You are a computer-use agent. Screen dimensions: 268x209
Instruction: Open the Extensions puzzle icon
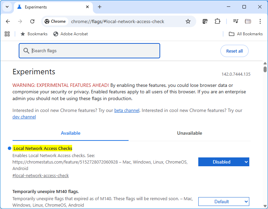tap(217, 21)
